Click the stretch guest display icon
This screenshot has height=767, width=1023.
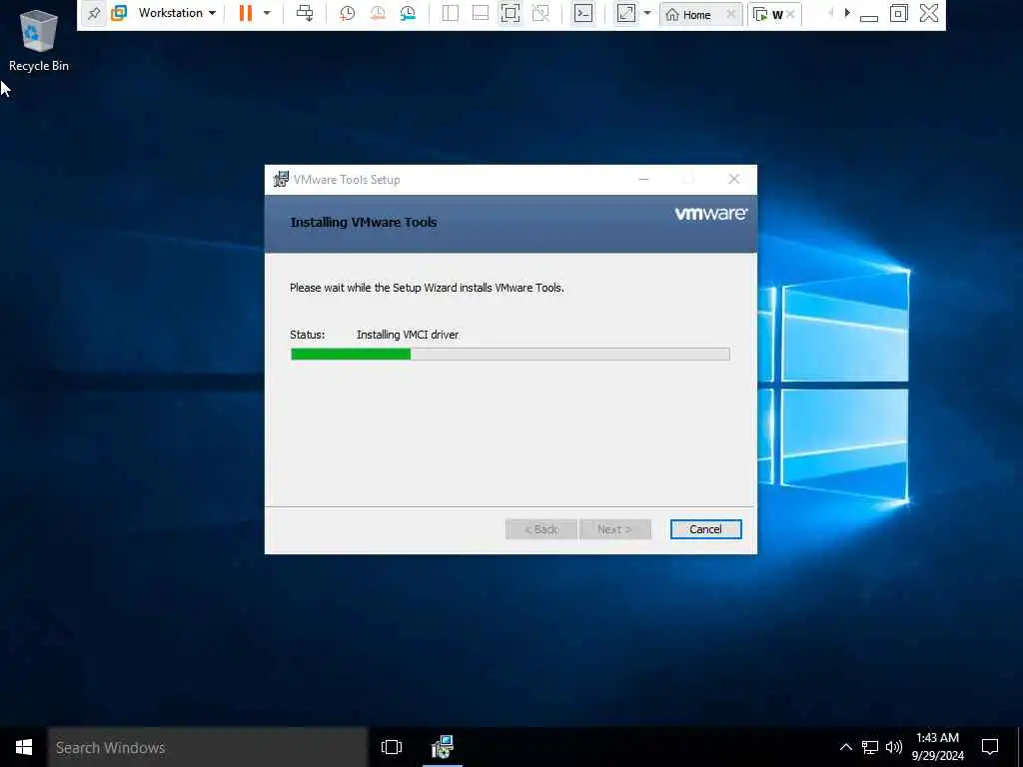click(625, 13)
